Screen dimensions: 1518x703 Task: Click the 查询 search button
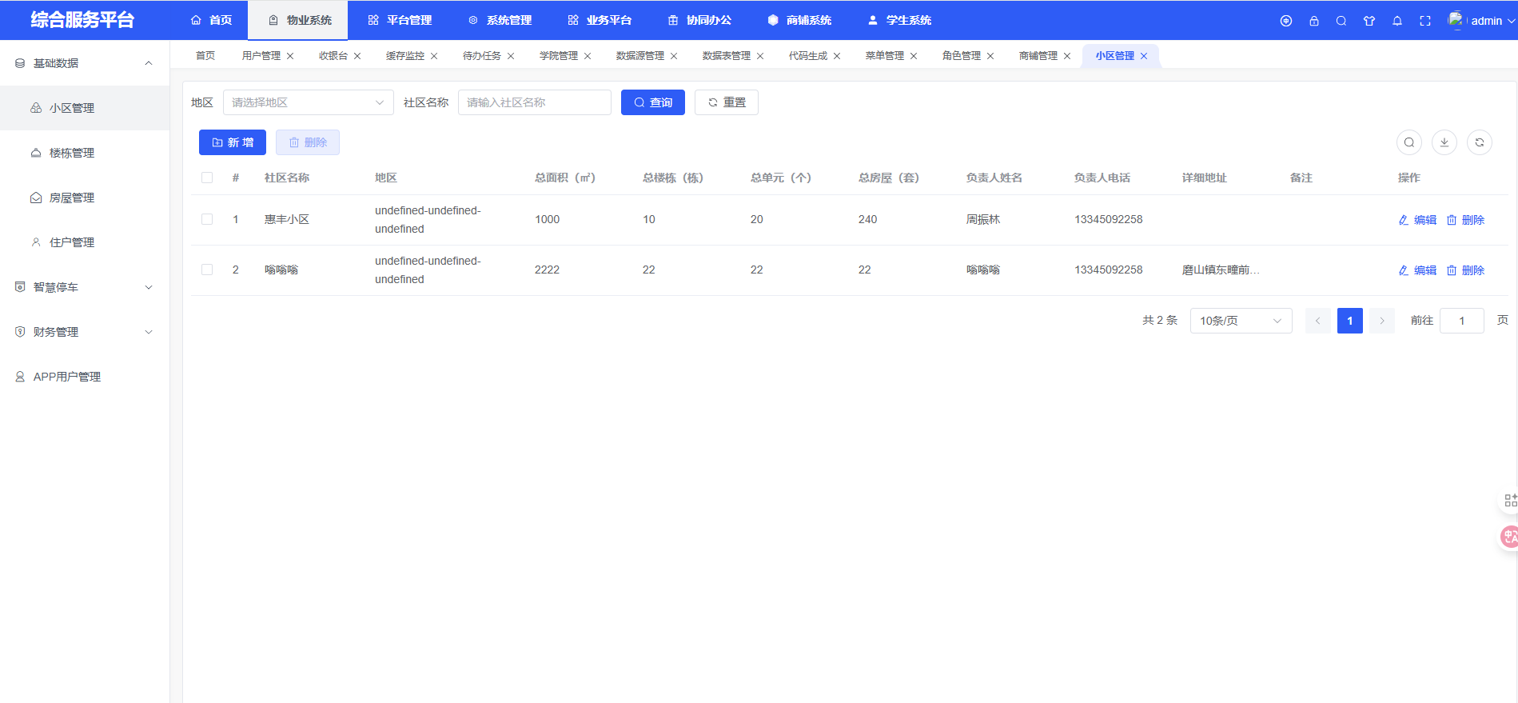(652, 102)
